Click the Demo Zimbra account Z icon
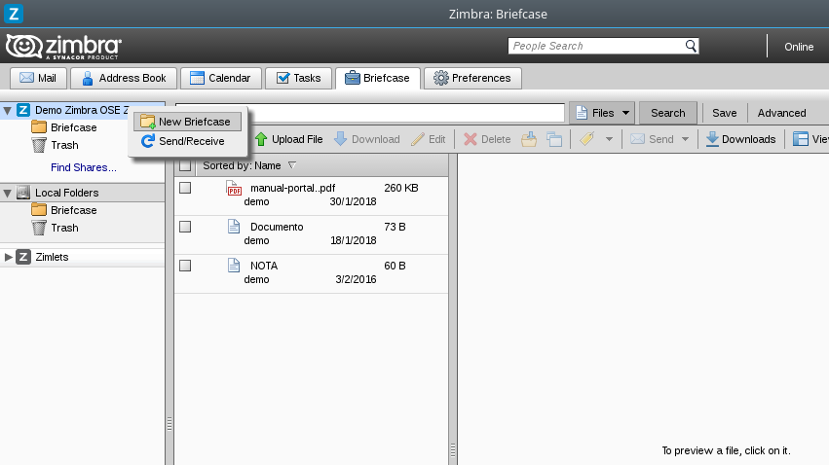Image resolution: width=829 pixels, height=465 pixels. coord(23,110)
